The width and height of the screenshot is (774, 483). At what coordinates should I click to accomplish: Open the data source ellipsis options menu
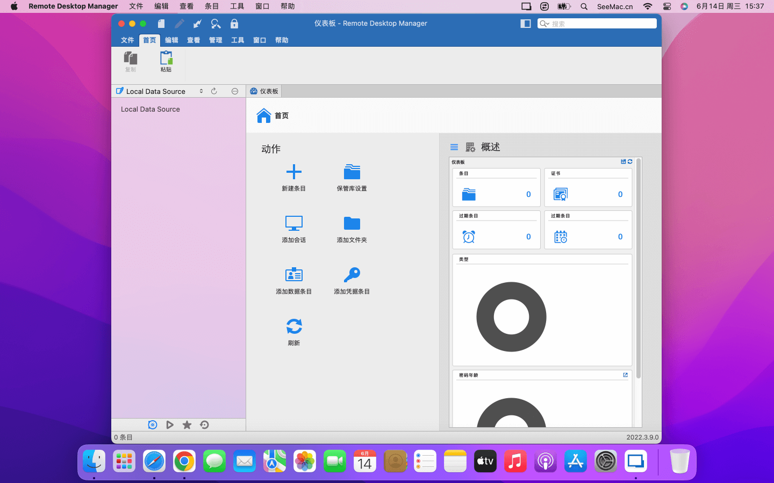[235, 91]
